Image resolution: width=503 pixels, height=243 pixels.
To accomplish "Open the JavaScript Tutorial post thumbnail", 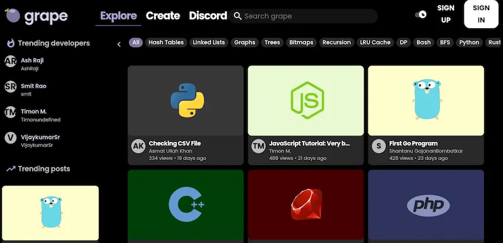I will coord(306,100).
